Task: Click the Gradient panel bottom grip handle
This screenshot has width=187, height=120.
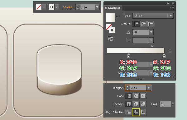Action: pyautogui.click(x=139, y=79)
